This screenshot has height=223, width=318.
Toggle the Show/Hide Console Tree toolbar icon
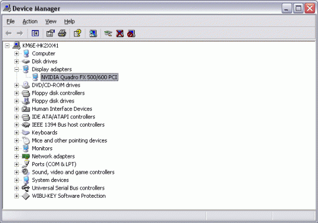[35, 33]
